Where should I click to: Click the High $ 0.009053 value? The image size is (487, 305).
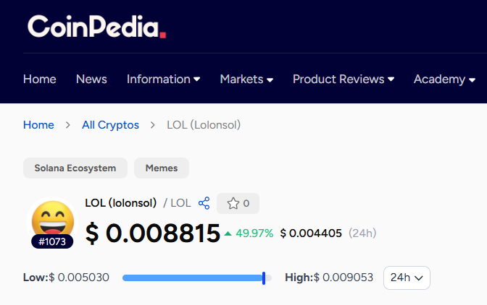[x=329, y=278]
